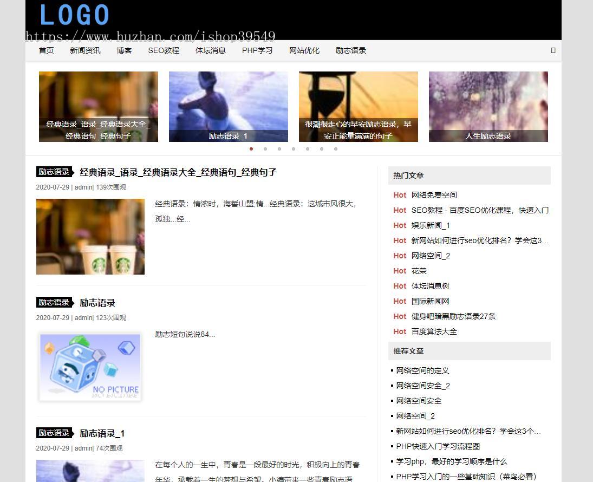Select the third carousel pagination dot

279,149
